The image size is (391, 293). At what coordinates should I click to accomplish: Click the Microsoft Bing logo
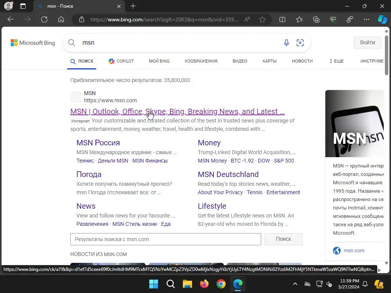pos(33,43)
